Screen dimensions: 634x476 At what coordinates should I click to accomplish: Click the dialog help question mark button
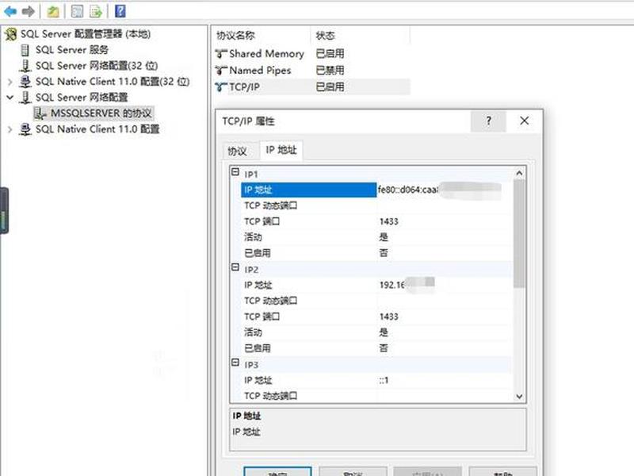coord(488,121)
